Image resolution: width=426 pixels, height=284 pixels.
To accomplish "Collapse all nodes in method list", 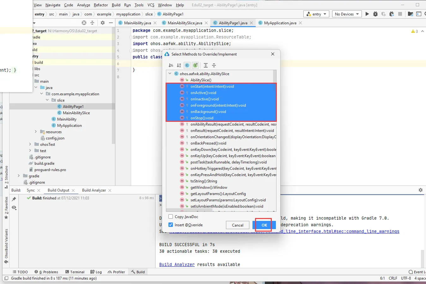I will [214, 65].
